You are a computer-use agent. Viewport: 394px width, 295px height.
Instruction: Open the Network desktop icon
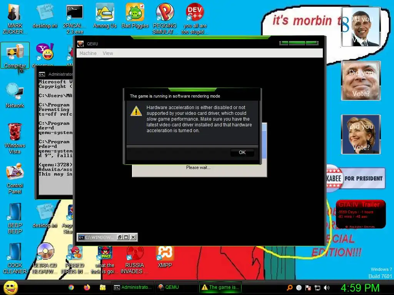coord(15,96)
